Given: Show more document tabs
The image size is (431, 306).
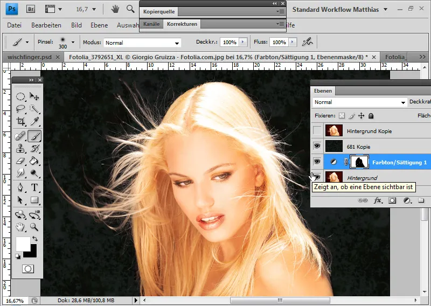Looking at the screenshot, I should (x=422, y=57).
